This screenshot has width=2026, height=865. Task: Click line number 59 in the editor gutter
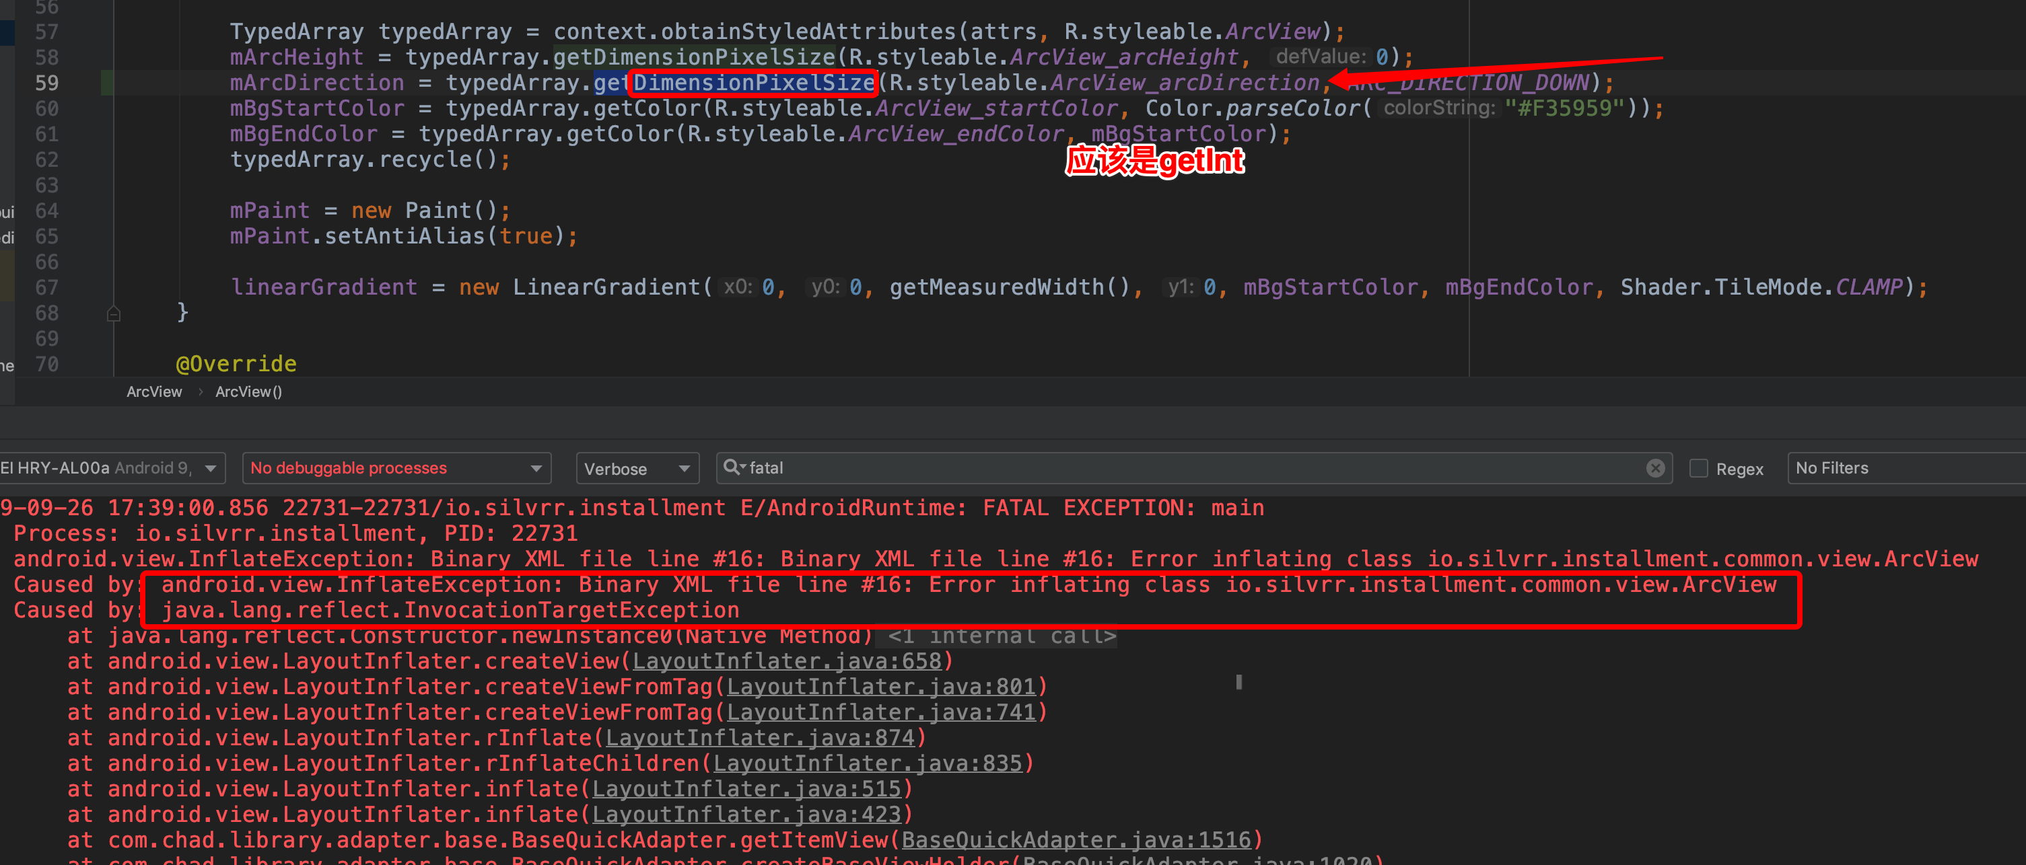46,83
